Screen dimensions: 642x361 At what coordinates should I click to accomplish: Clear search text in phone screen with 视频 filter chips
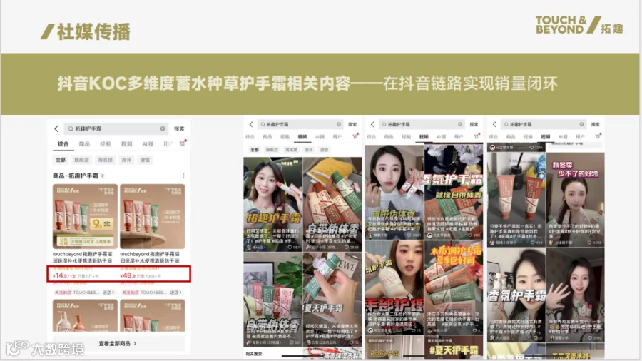click(x=339, y=124)
